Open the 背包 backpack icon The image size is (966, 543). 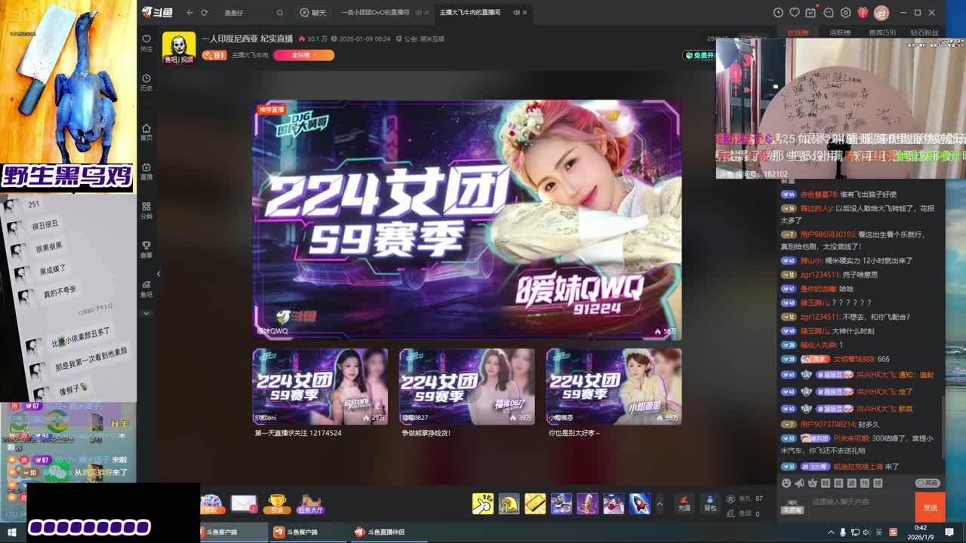pos(709,503)
